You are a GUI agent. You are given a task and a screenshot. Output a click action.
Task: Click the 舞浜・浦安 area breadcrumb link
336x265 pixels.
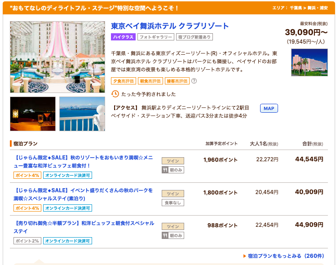(317, 8)
